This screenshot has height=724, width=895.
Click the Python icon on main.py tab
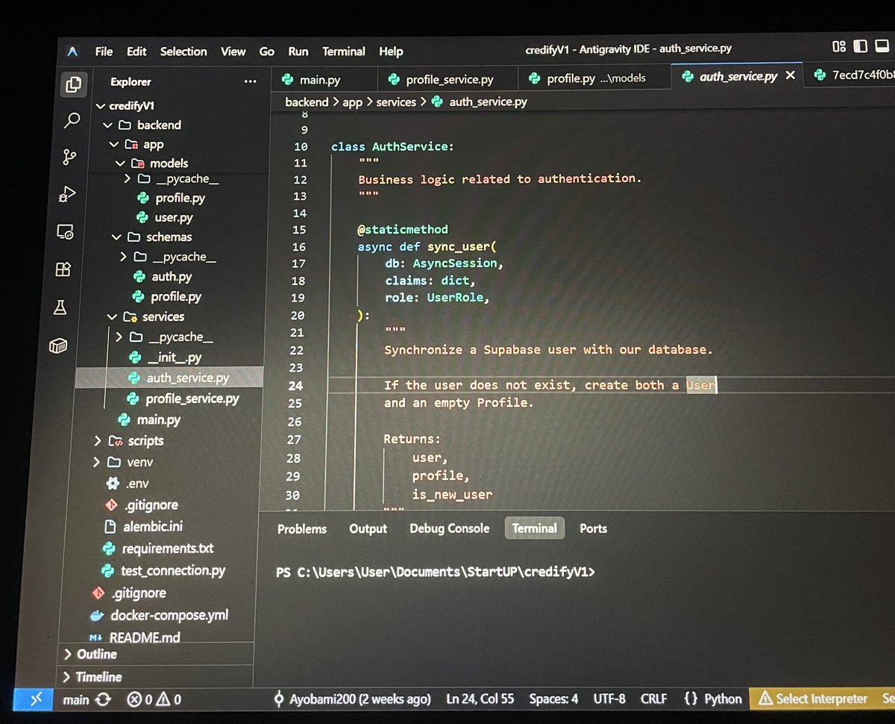(287, 79)
